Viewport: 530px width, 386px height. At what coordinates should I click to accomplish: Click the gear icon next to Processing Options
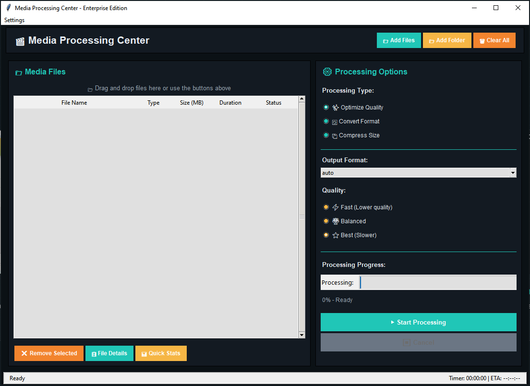tap(327, 72)
